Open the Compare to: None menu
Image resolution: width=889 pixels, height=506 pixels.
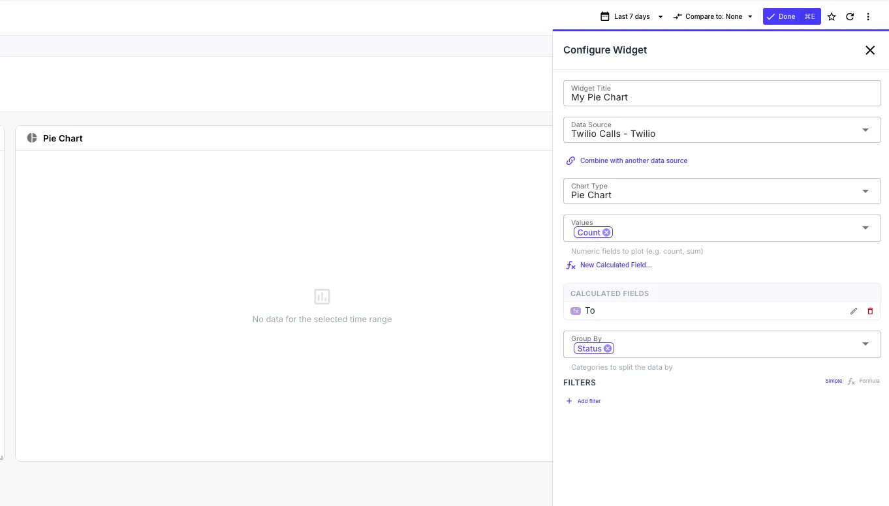coord(713,17)
